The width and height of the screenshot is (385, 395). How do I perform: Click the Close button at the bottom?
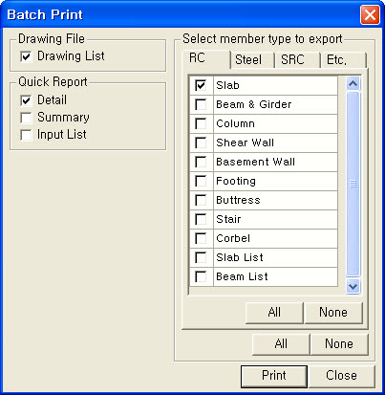(341, 376)
